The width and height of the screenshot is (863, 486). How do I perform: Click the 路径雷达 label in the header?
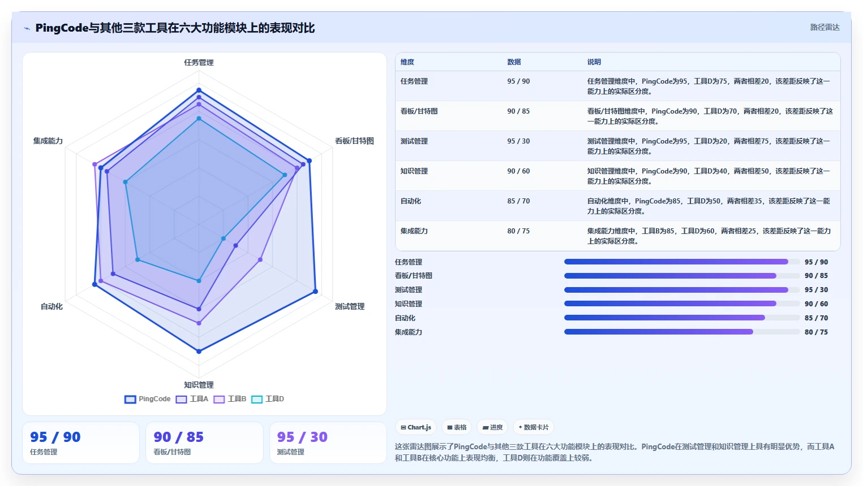pyautogui.click(x=825, y=27)
